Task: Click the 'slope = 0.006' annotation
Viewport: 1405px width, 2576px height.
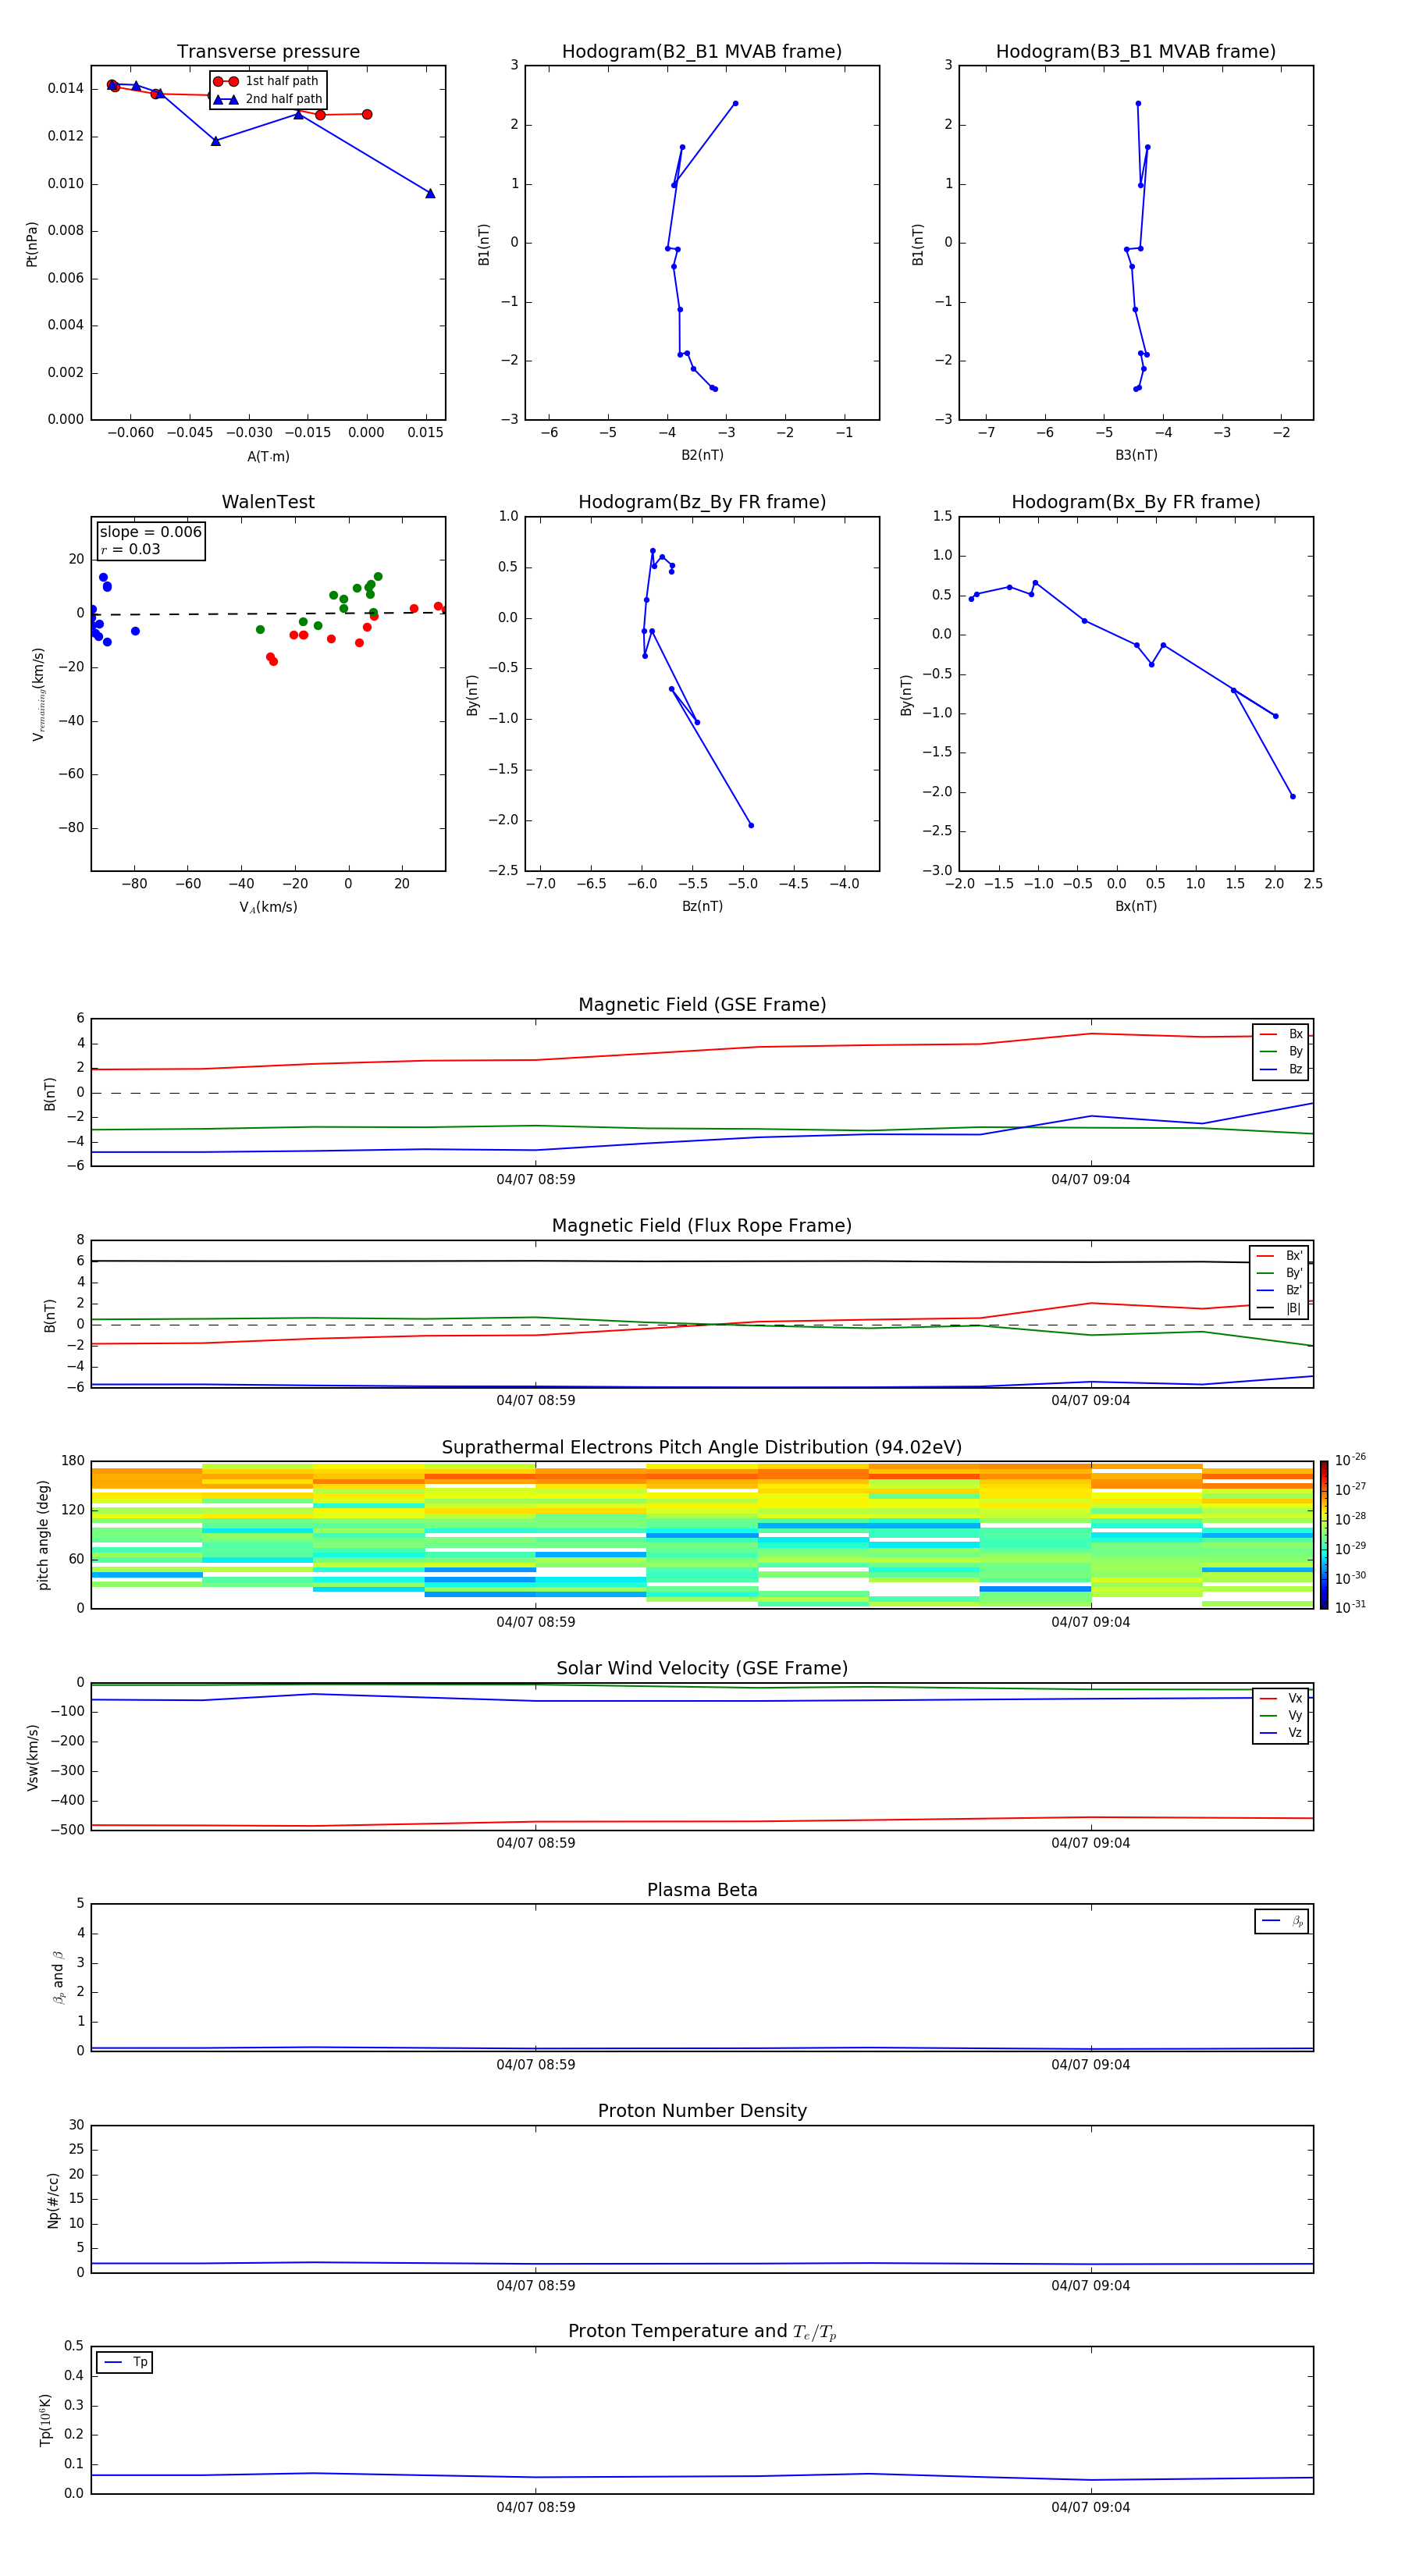Action: 150,532
